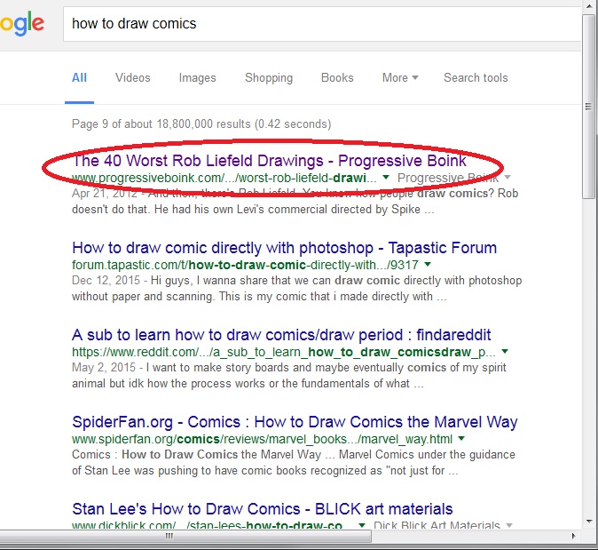Open dropdown arrow beside the reddit.com URL
Image resolution: width=598 pixels, height=550 pixels.
506,352
